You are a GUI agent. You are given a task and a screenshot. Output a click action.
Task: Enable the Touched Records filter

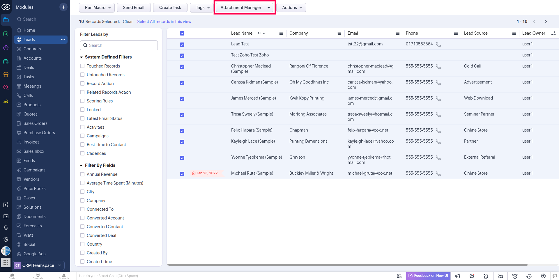(82, 66)
